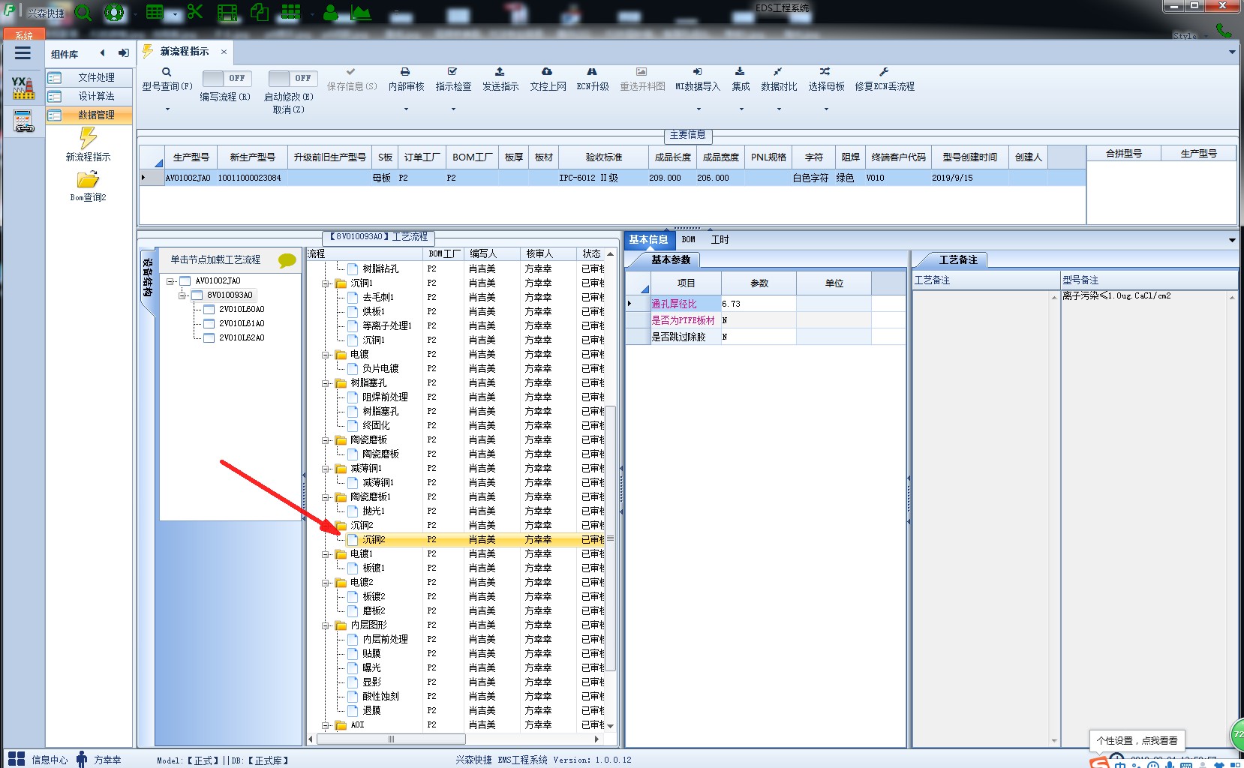Click the green user silhouette icon
The image size is (1244, 768).
pyautogui.click(x=331, y=12)
